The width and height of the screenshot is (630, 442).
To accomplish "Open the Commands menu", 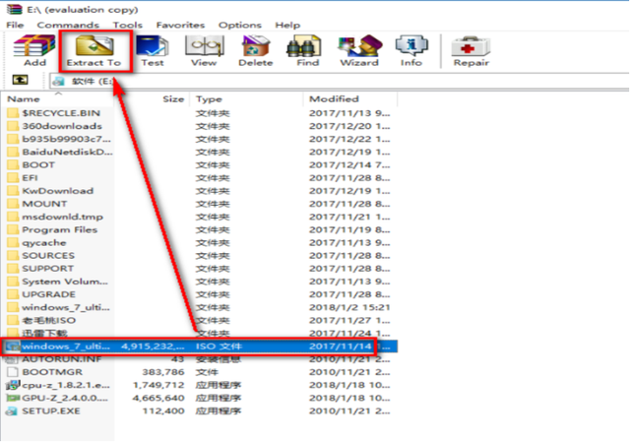I will coord(68,25).
